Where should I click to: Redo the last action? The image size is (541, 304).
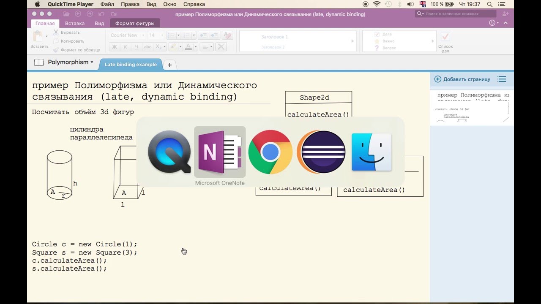pyautogui.click(x=113, y=14)
